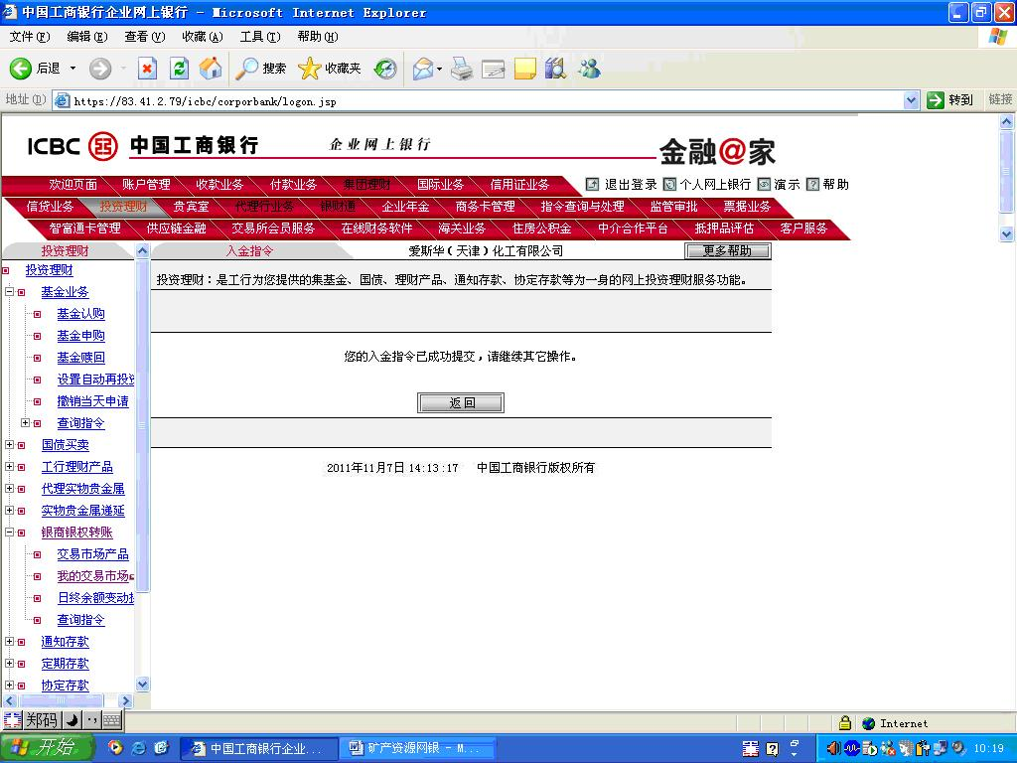This screenshot has width=1017, height=763.
Task: Click the 郑码 input method indicator
Action: (41, 720)
